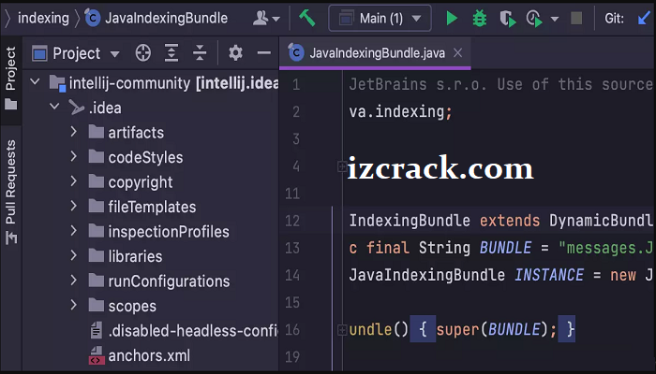Expand the libraries folder
The width and height of the screenshot is (656, 374).
pos(74,255)
